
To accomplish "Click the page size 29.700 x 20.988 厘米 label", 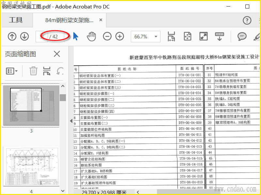I will [x=104, y=192].
